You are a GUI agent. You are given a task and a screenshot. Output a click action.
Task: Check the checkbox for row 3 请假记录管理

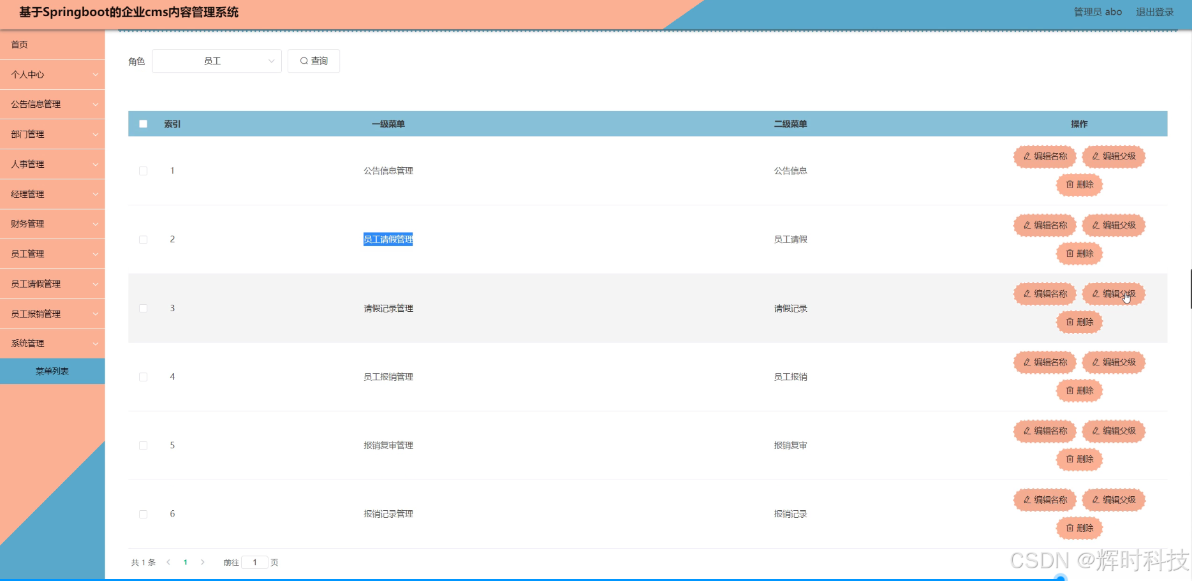click(x=143, y=308)
